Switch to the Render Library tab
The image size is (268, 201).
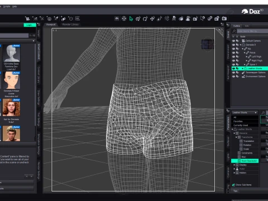coord(70,25)
